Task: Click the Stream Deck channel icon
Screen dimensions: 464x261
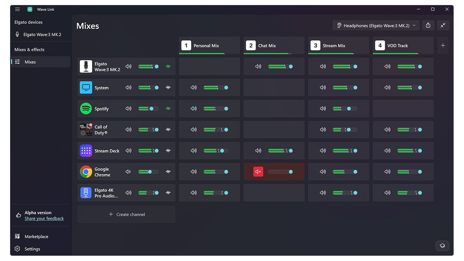Action: point(86,151)
